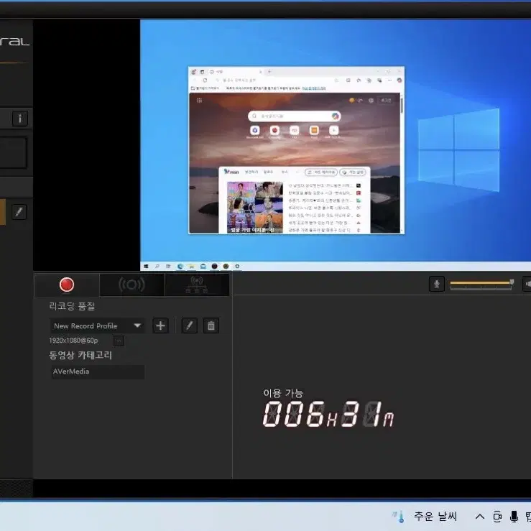Open new tab in previewed Edge window
The image size is (531, 531).
click(x=269, y=72)
